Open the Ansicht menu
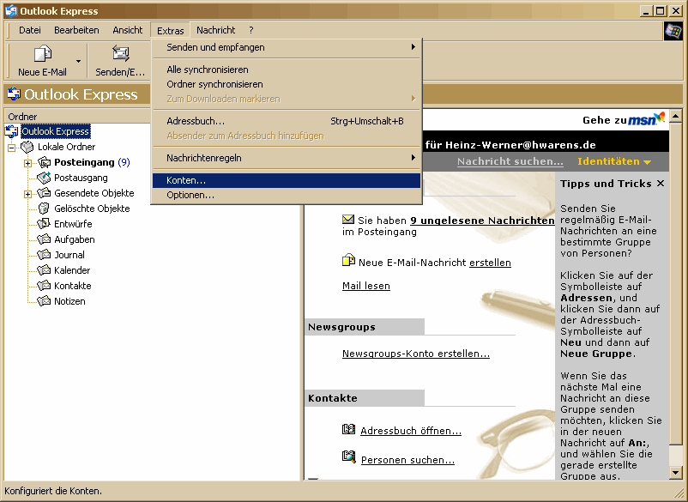Image resolution: width=688 pixels, height=502 pixels. coord(127,30)
